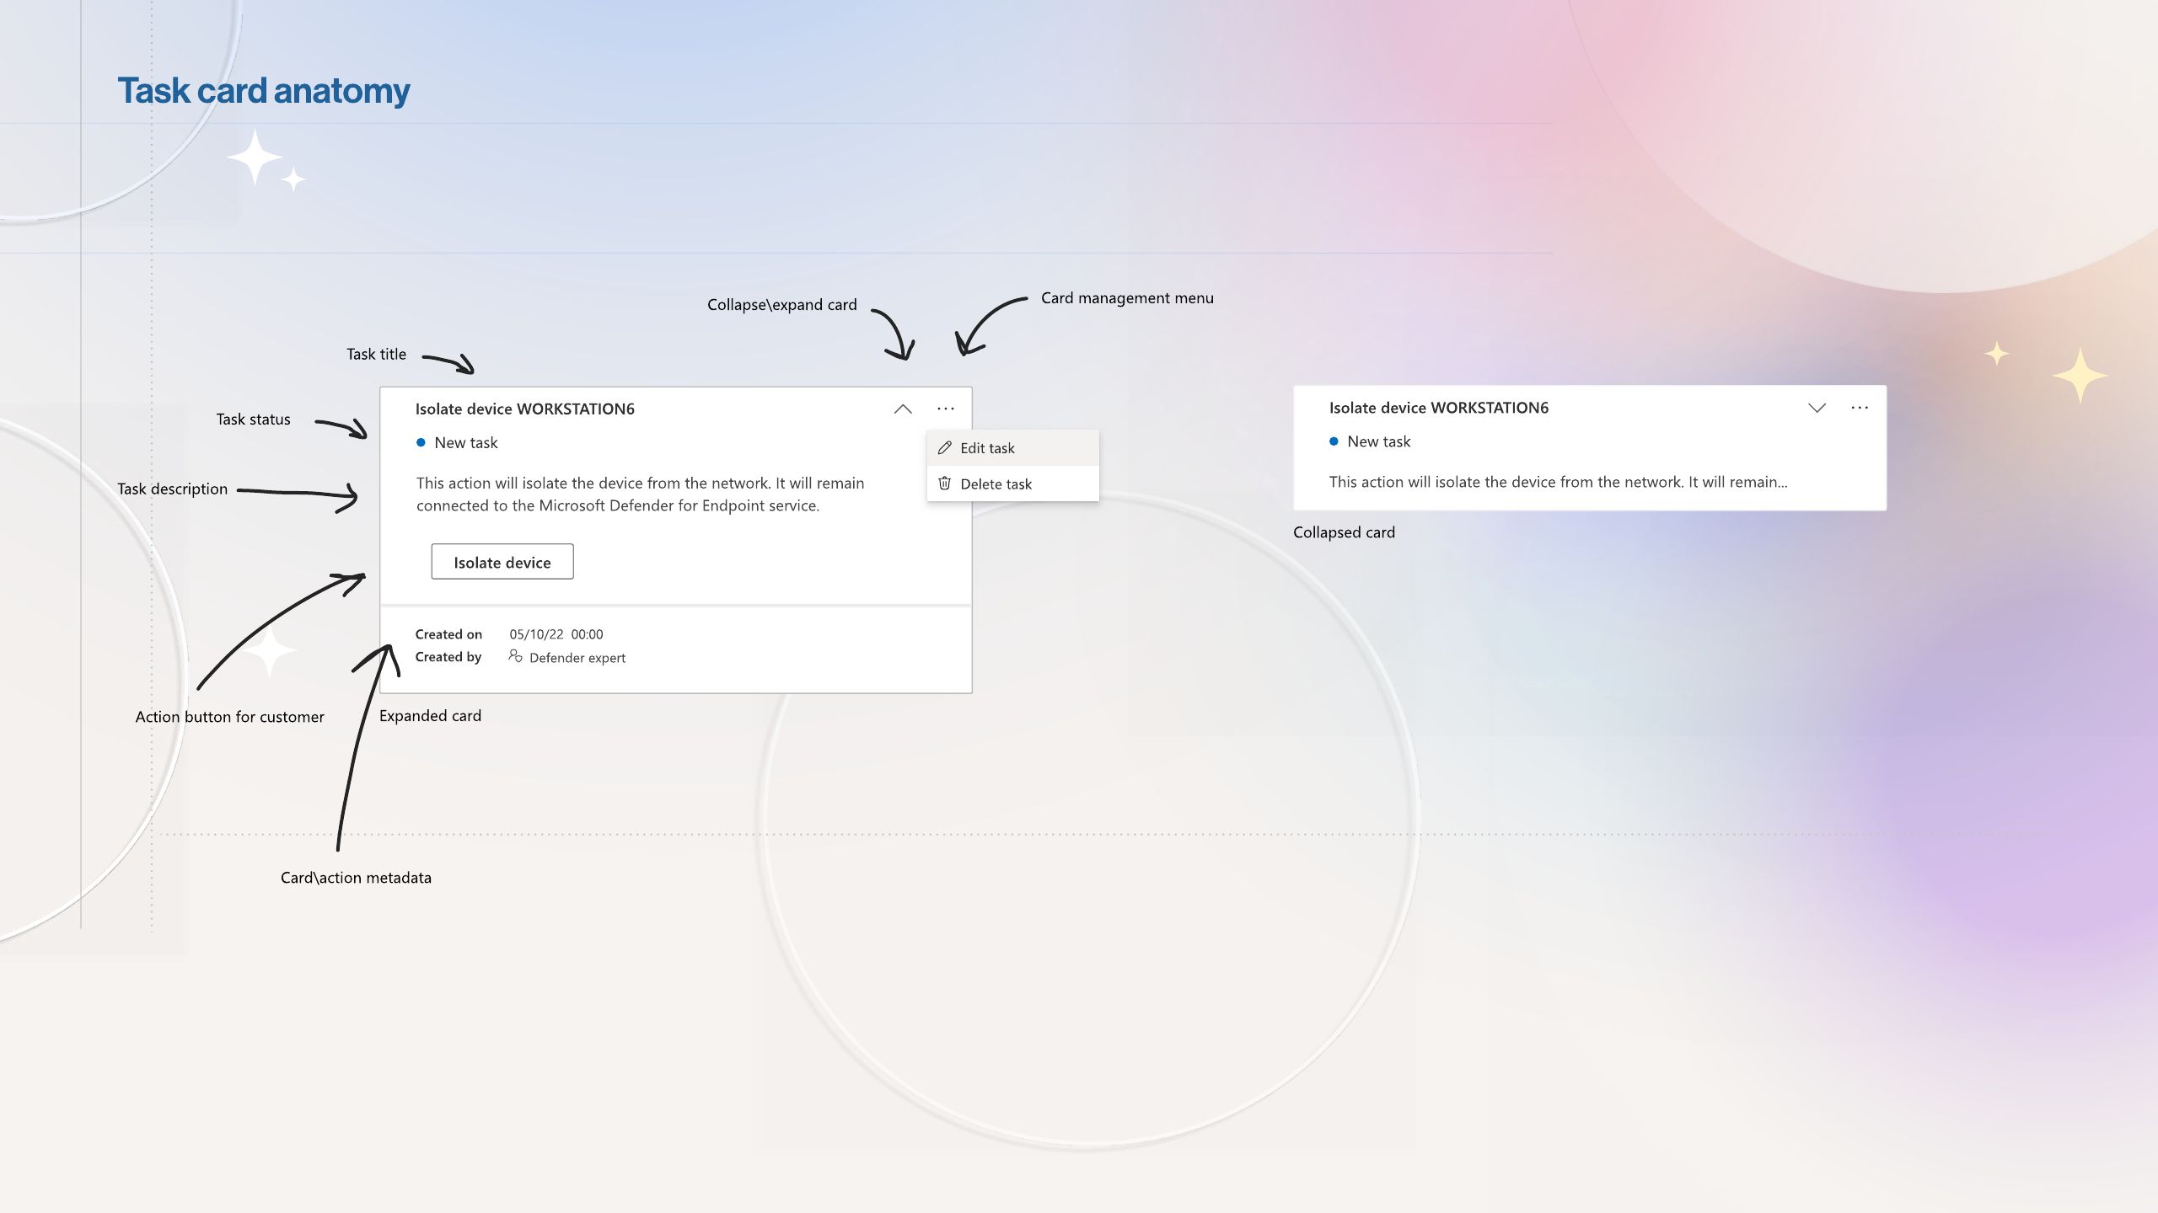Click the Task card anatomy heading

[x=263, y=91]
